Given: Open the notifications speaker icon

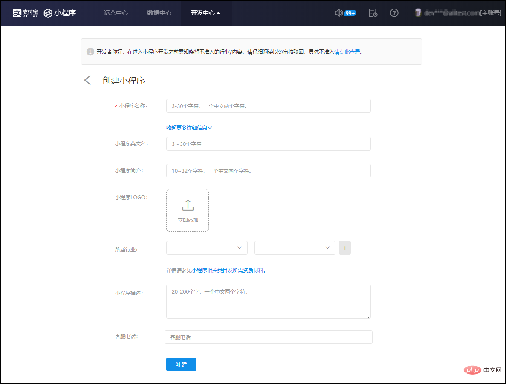Looking at the screenshot, I should click(338, 13).
